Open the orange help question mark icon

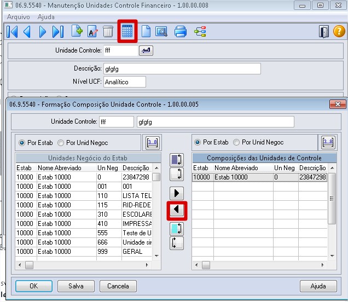point(339,31)
